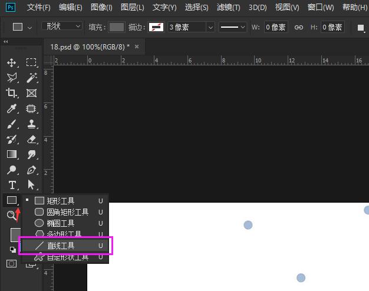
Task: Collapse the toolbar with double arrows
Action: pyautogui.click(x=6, y=42)
